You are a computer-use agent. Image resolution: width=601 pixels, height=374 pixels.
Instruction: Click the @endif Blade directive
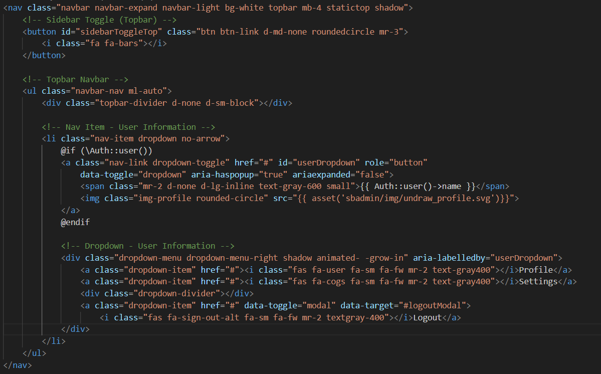click(x=75, y=222)
